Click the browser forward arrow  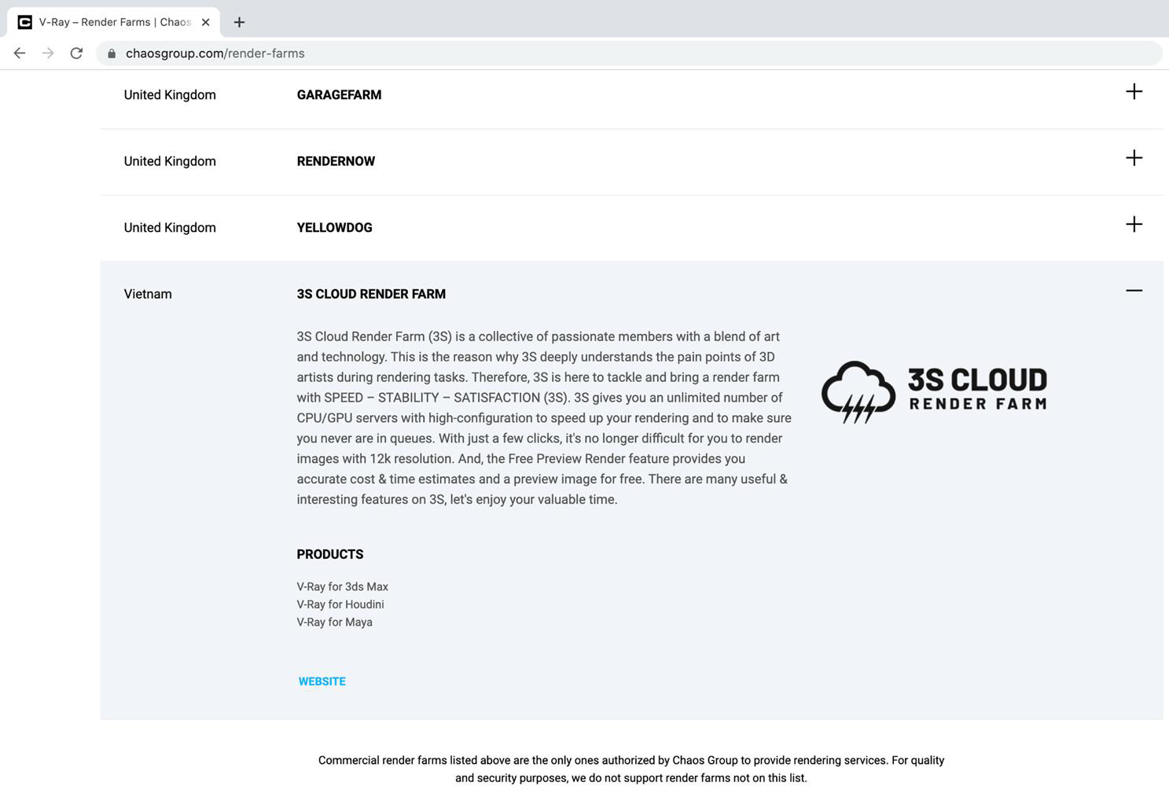coord(48,53)
